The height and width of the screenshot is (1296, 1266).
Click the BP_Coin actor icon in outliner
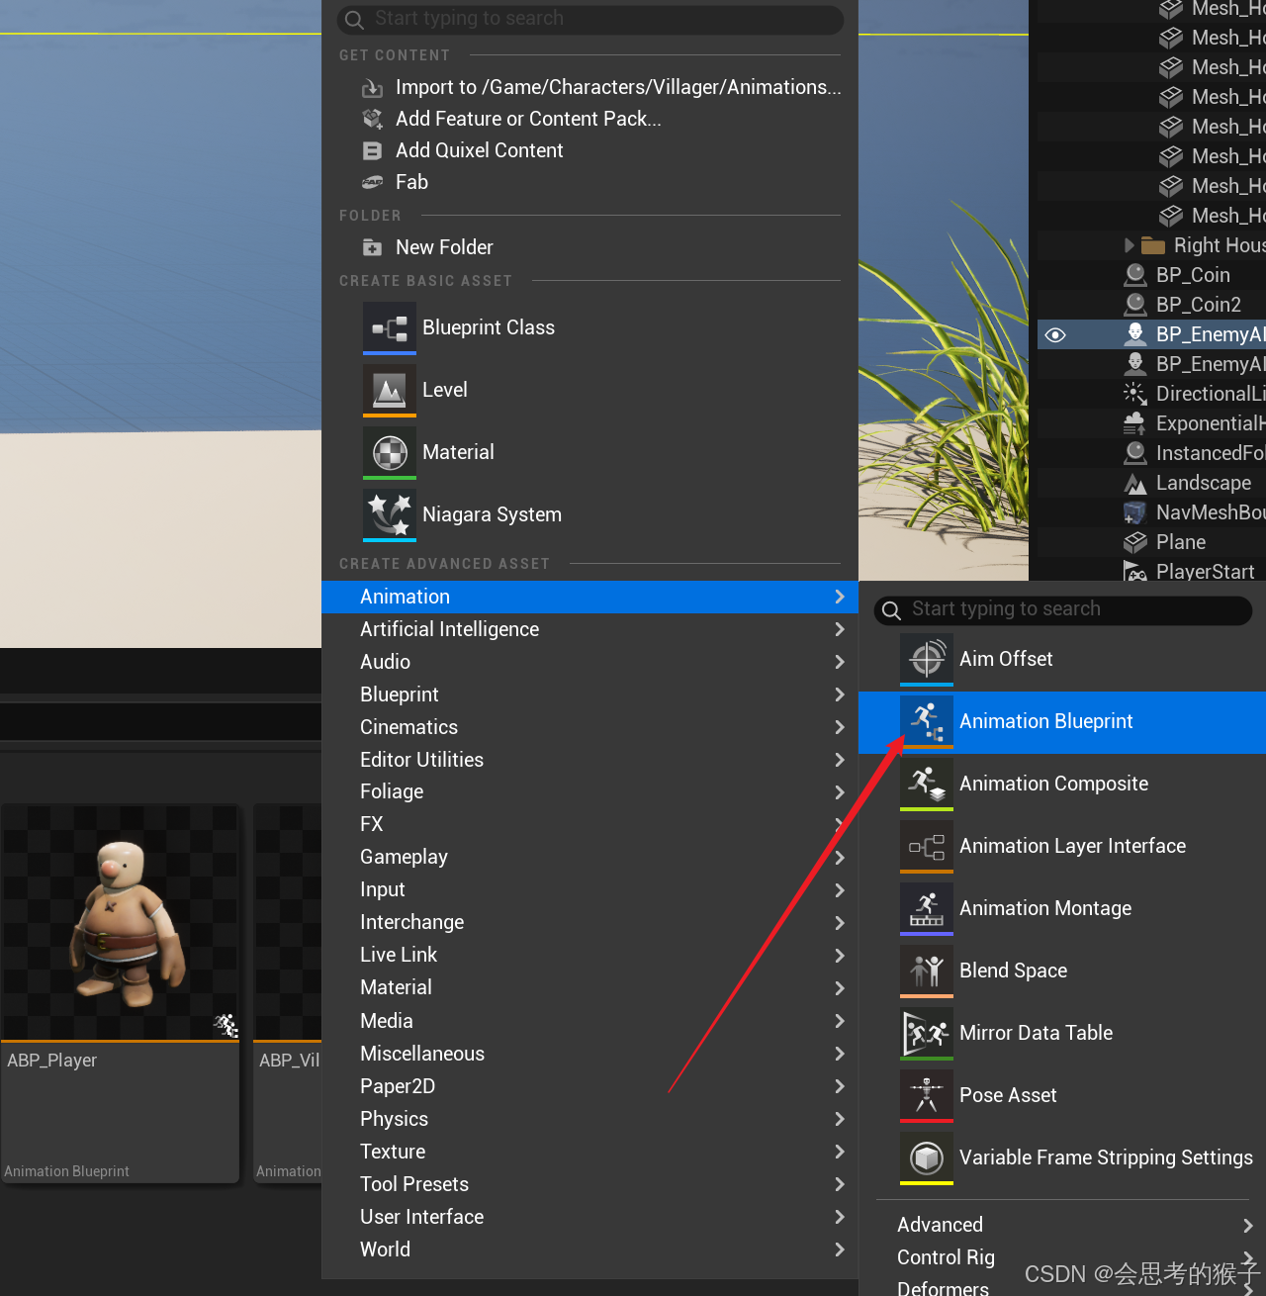tap(1135, 275)
